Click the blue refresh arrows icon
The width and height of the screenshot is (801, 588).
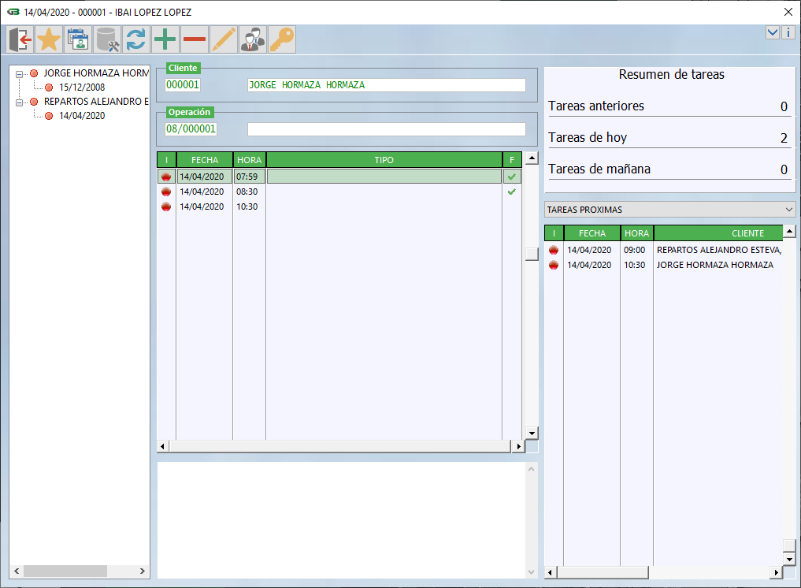(136, 39)
